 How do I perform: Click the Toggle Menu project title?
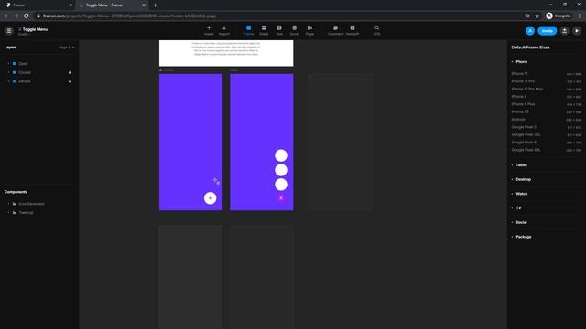pyautogui.click(x=35, y=29)
